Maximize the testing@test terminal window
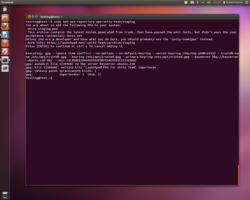 [x=36, y=17]
